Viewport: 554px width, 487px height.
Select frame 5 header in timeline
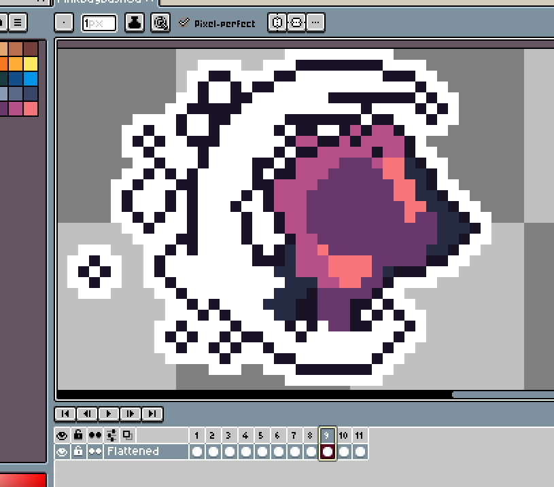click(262, 435)
